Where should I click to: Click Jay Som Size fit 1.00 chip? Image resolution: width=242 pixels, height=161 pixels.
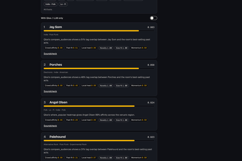click(122, 48)
